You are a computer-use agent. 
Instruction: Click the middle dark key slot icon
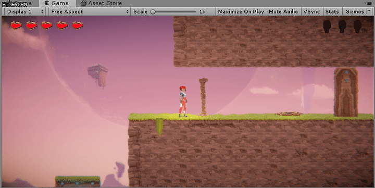tap(342, 27)
